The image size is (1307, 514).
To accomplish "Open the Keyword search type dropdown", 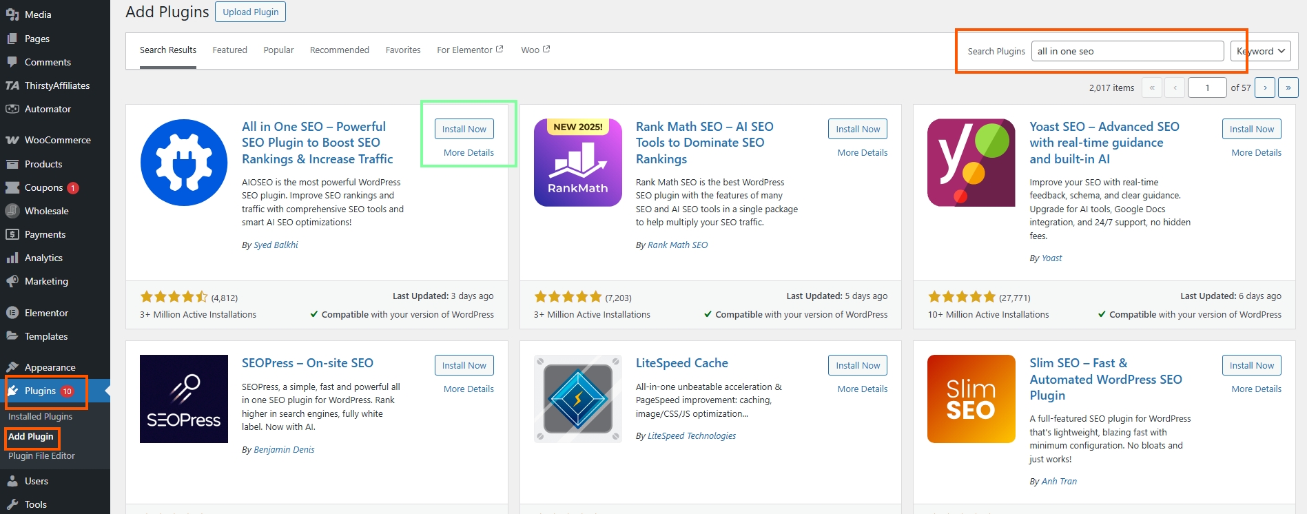I will (x=1260, y=51).
